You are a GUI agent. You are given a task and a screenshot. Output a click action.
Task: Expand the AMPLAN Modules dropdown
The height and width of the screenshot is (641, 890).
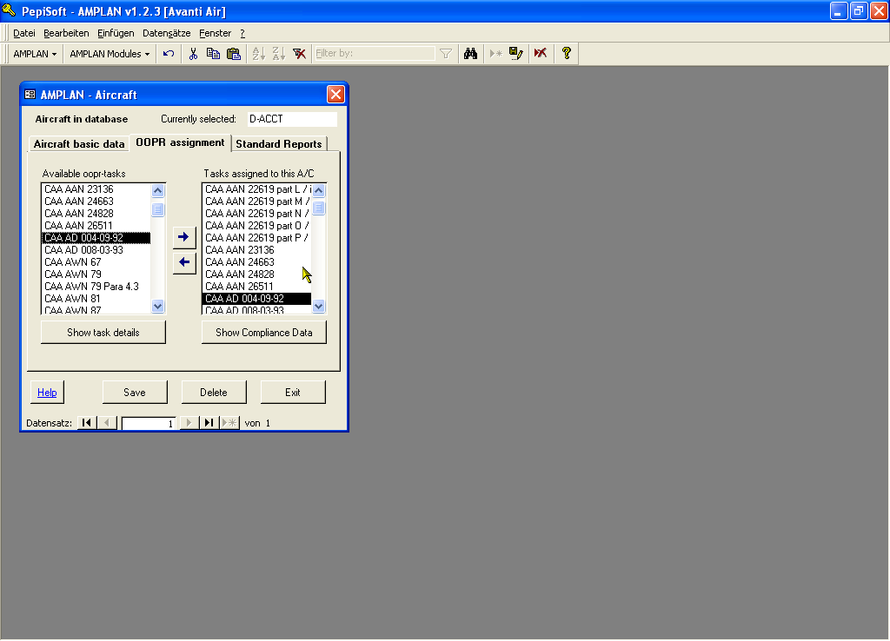click(x=110, y=54)
